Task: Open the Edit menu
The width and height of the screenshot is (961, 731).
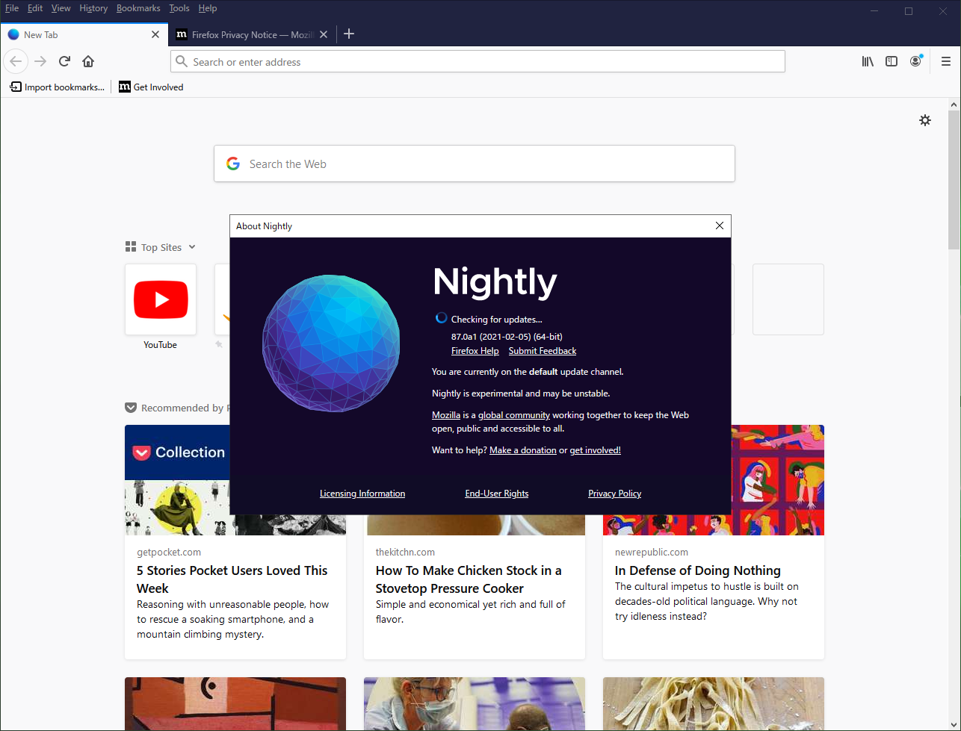Action: point(35,8)
